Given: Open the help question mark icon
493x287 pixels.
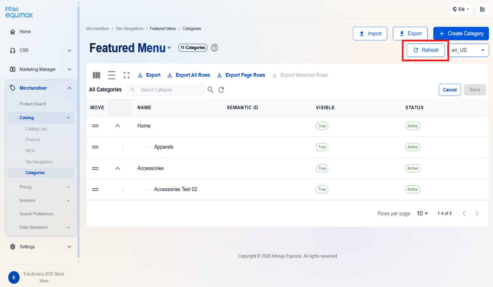Looking at the screenshot, I should (x=214, y=48).
